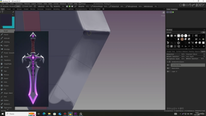Open dropdown next to Always field
This screenshot has height=116, width=206.
click(94, 4)
